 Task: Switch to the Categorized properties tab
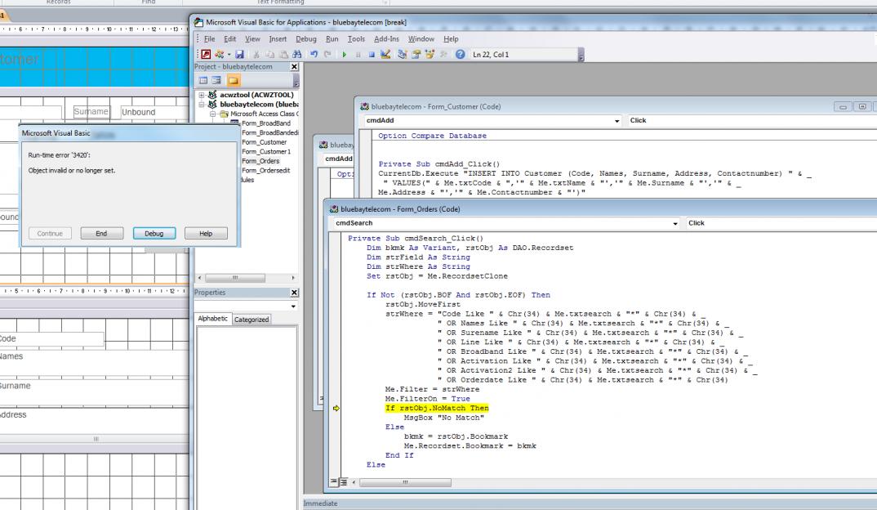pos(252,319)
